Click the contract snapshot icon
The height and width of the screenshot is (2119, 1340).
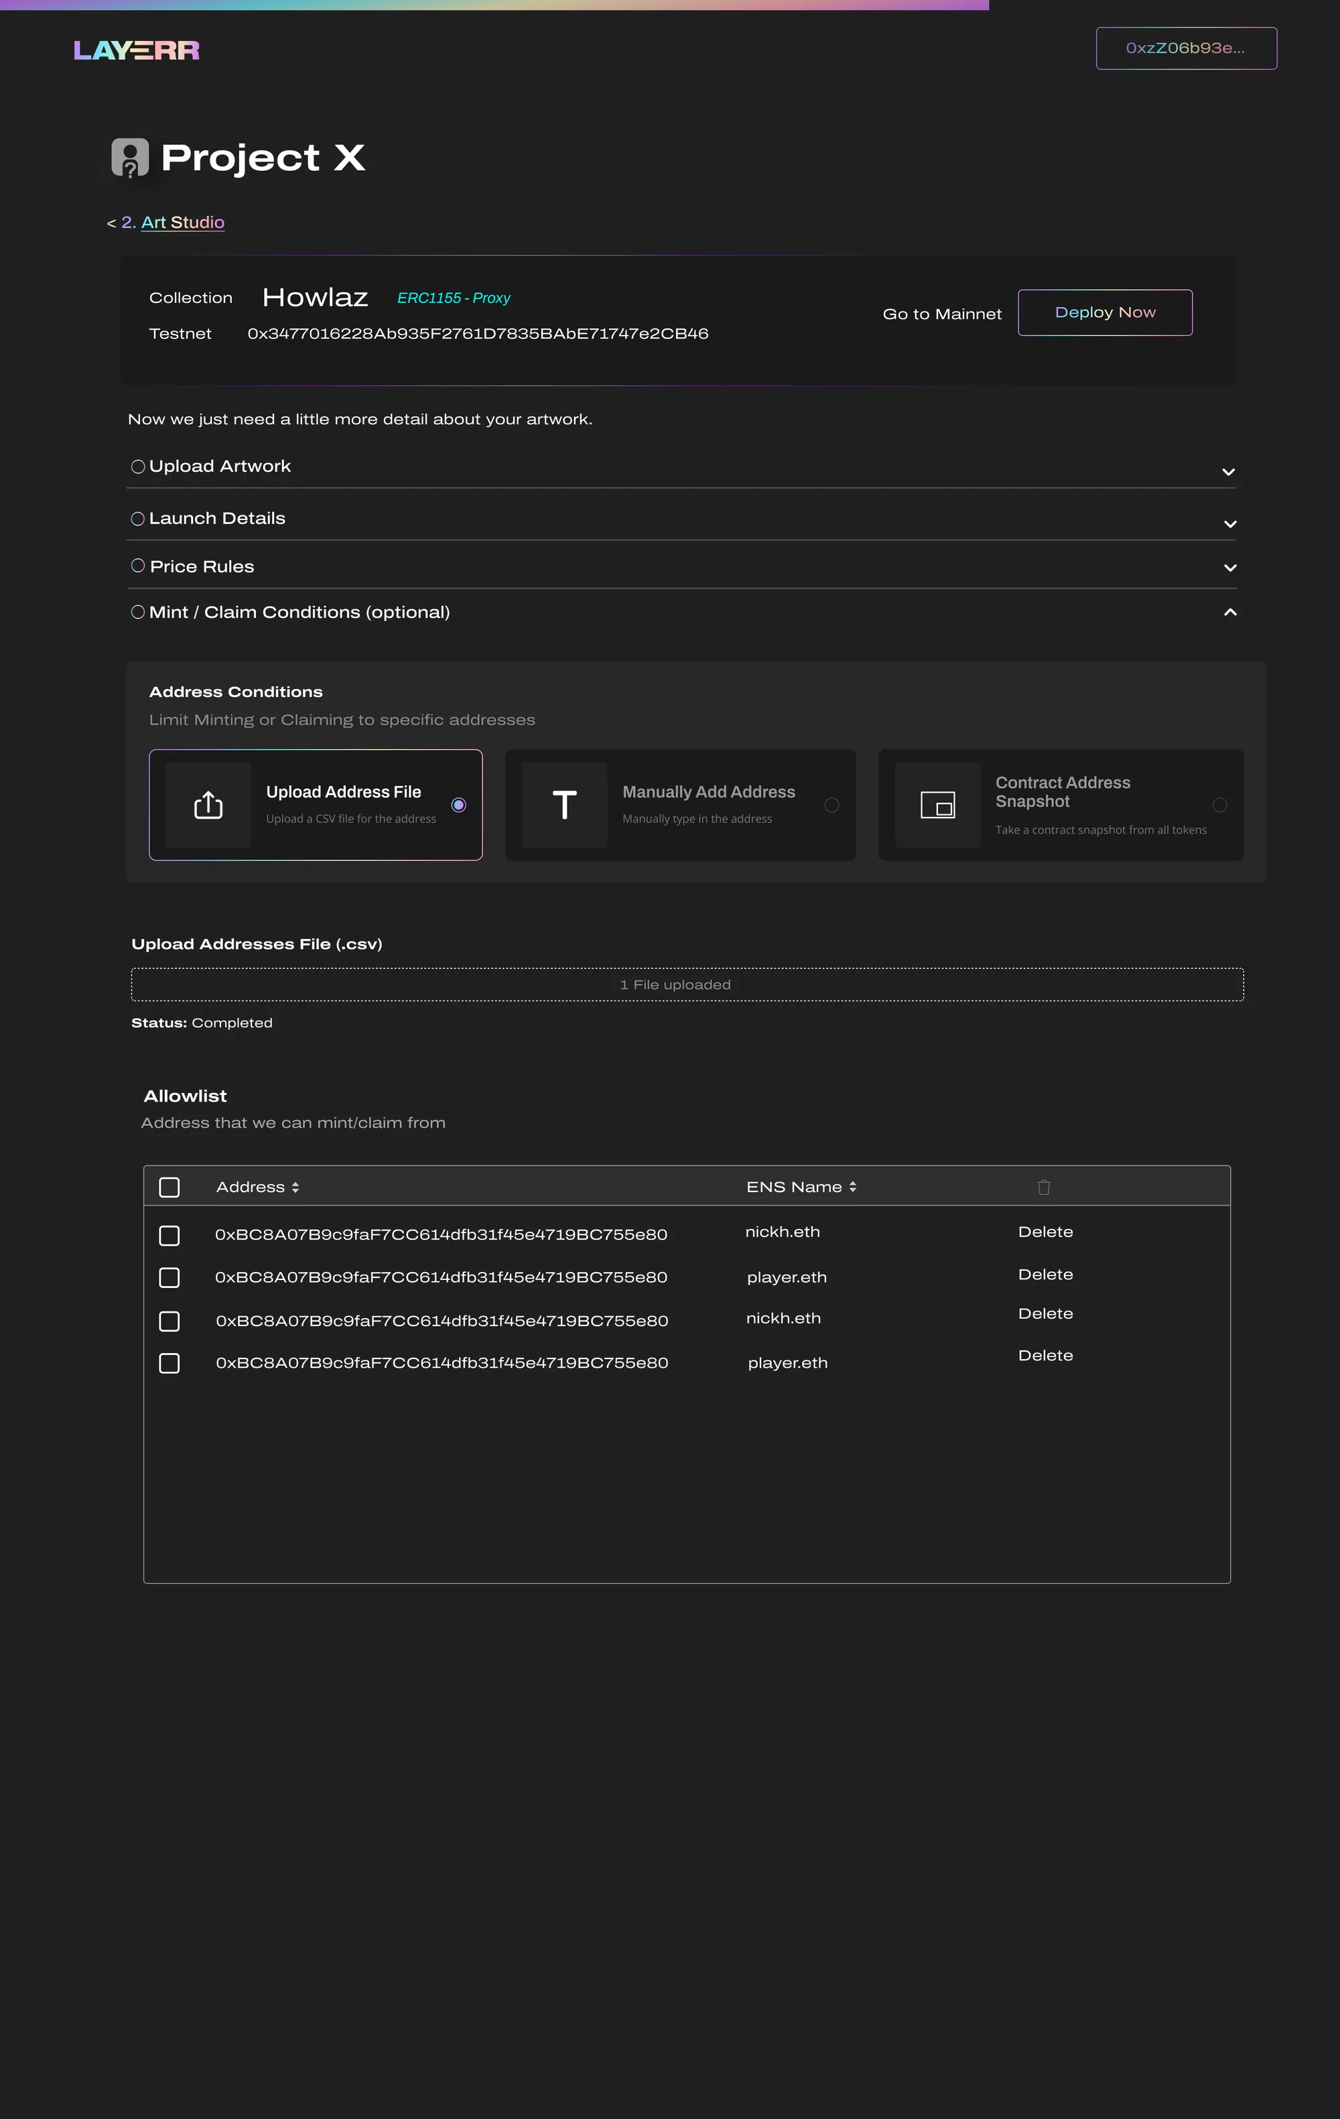[x=938, y=806]
